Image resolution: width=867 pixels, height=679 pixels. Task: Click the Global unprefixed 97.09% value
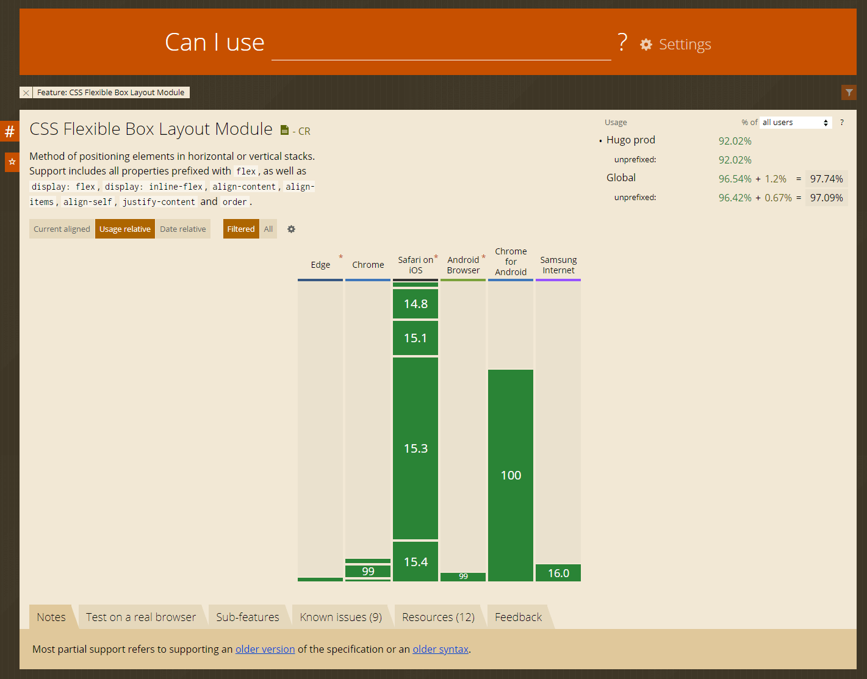pyautogui.click(x=827, y=198)
